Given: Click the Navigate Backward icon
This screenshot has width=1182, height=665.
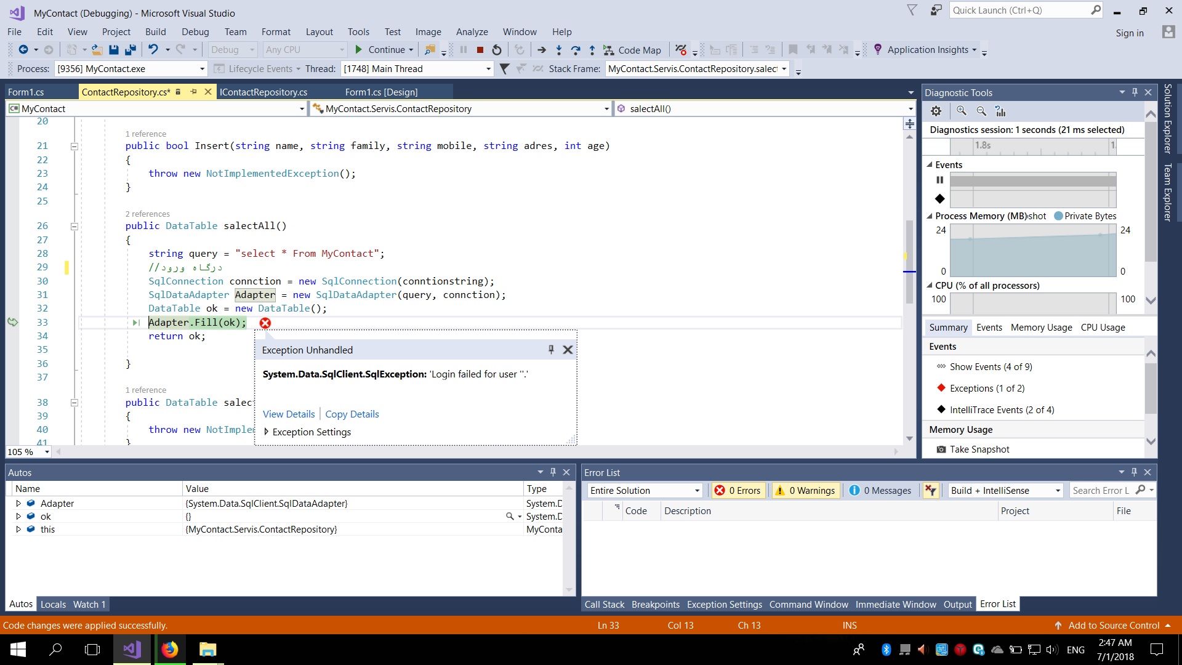Looking at the screenshot, I should point(23,50).
